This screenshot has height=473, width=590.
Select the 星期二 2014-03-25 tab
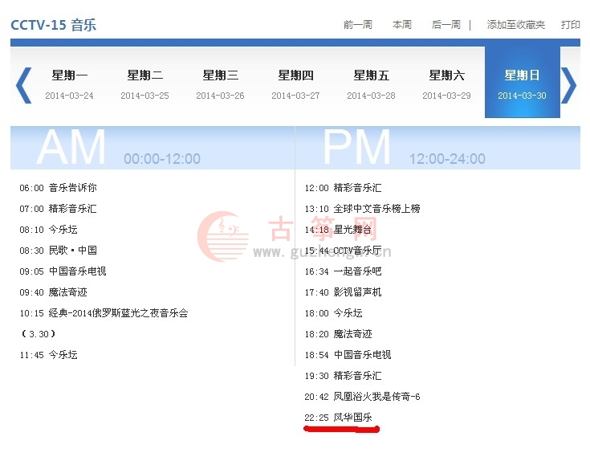click(144, 84)
